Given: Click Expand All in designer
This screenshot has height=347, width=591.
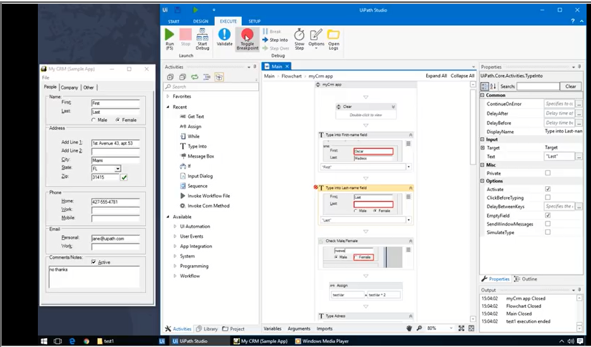Looking at the screenshot, I should pos(436,76).
